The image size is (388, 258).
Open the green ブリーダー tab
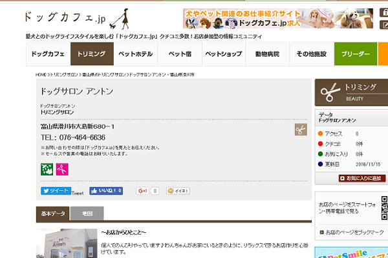tap(356, 54)
